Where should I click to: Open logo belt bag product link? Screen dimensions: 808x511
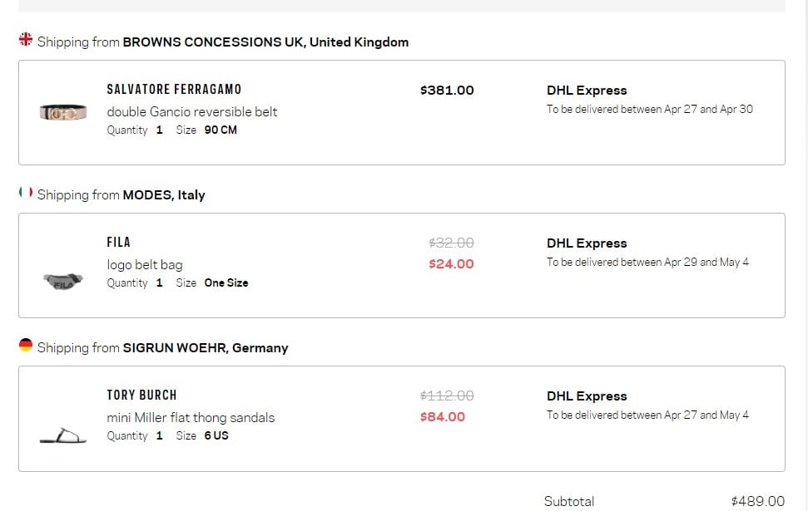pos(145,264)
